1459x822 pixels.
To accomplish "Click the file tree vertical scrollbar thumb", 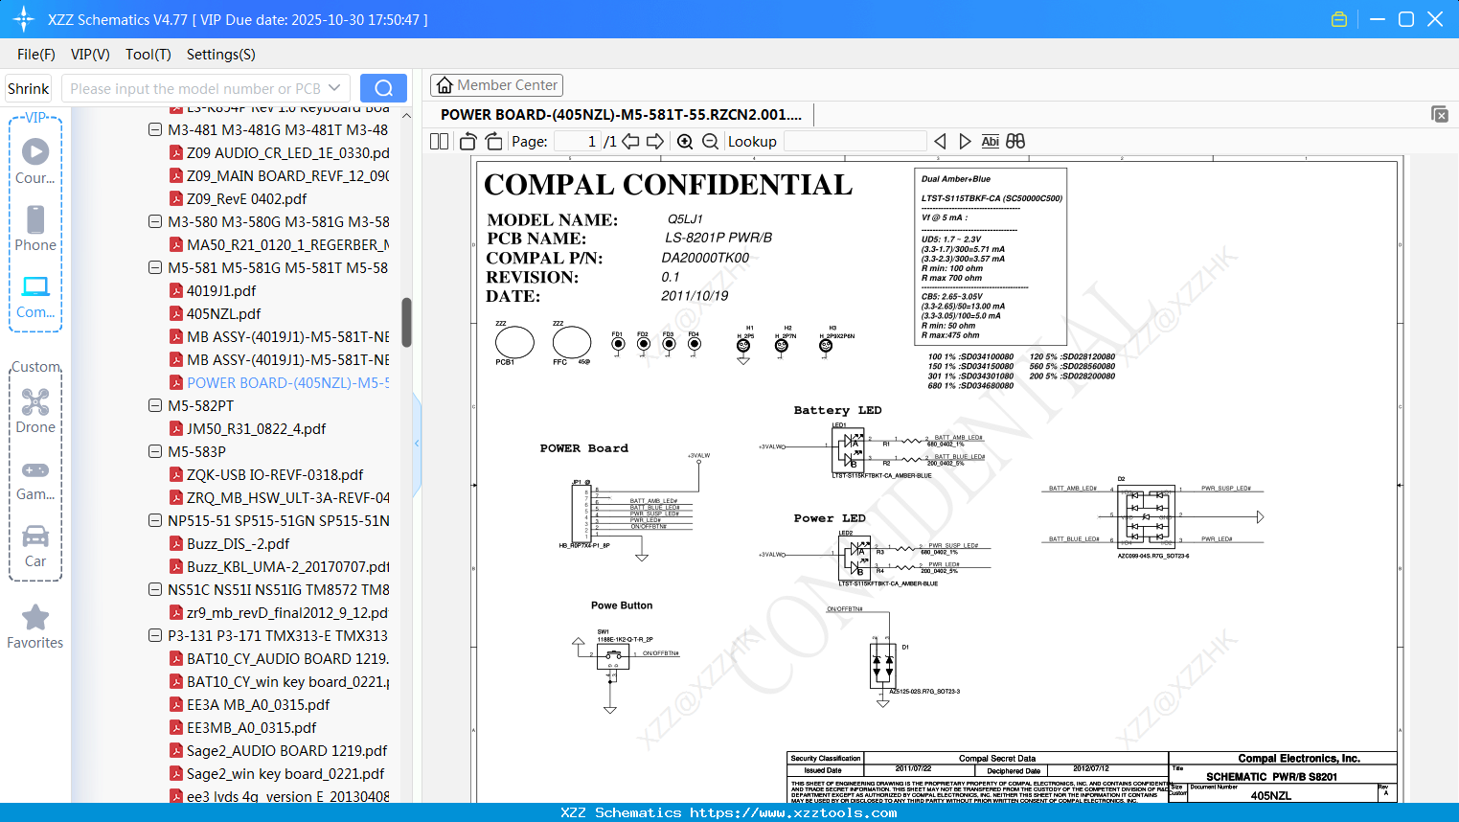I will tap(406, 322).
